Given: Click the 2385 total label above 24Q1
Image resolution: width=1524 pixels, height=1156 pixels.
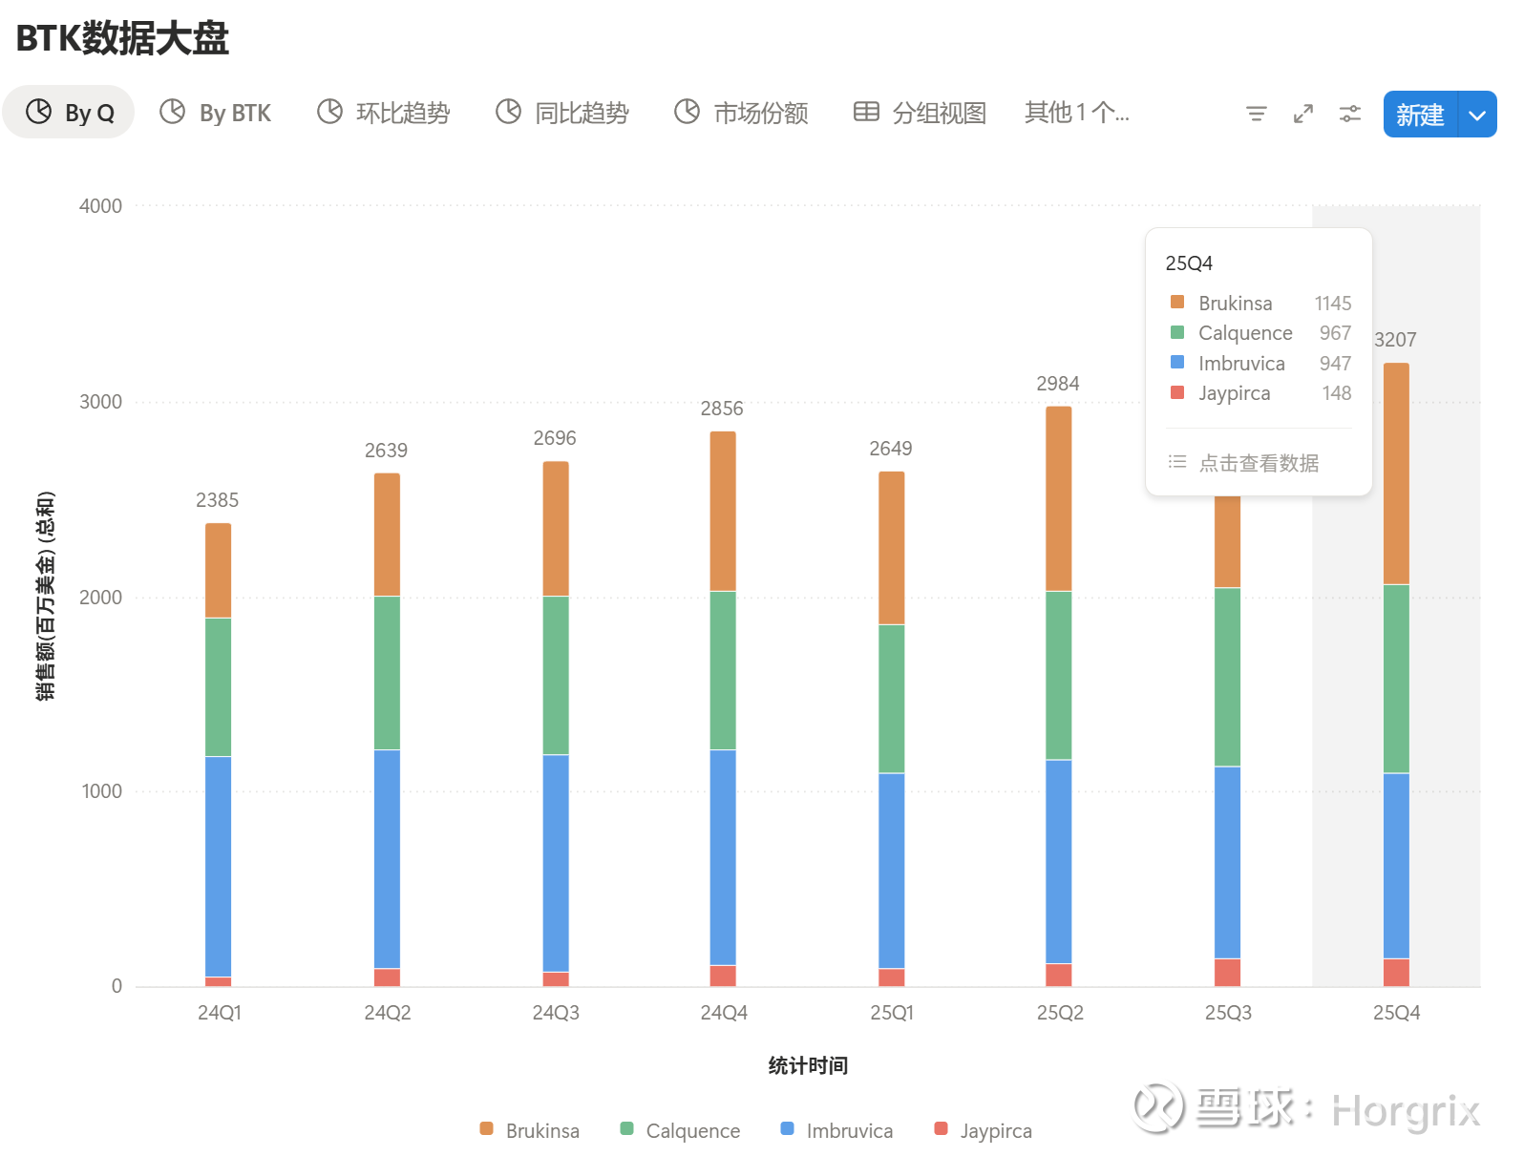Looking at the screenshot, I should point(218,500).
